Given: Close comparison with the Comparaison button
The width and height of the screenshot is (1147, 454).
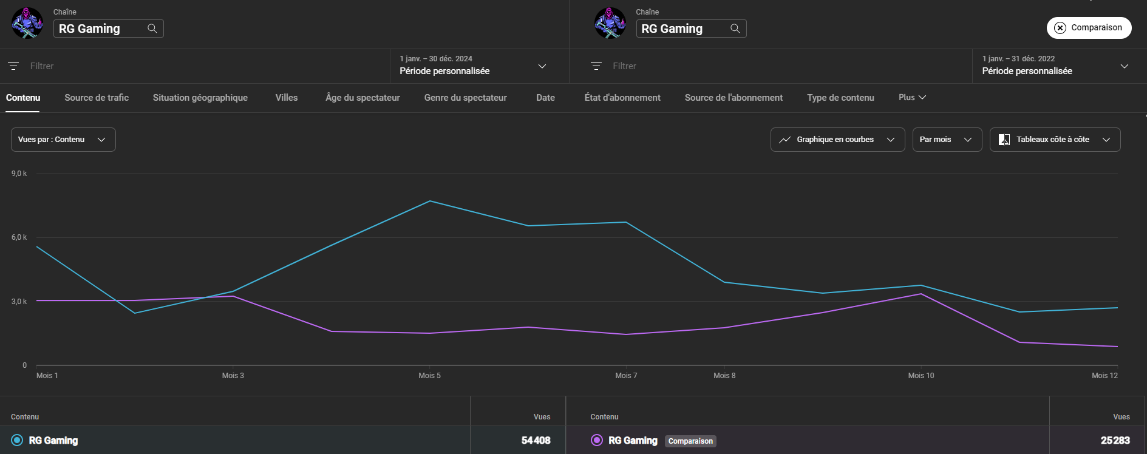Looking at the screenshot, I should 1089,28.
